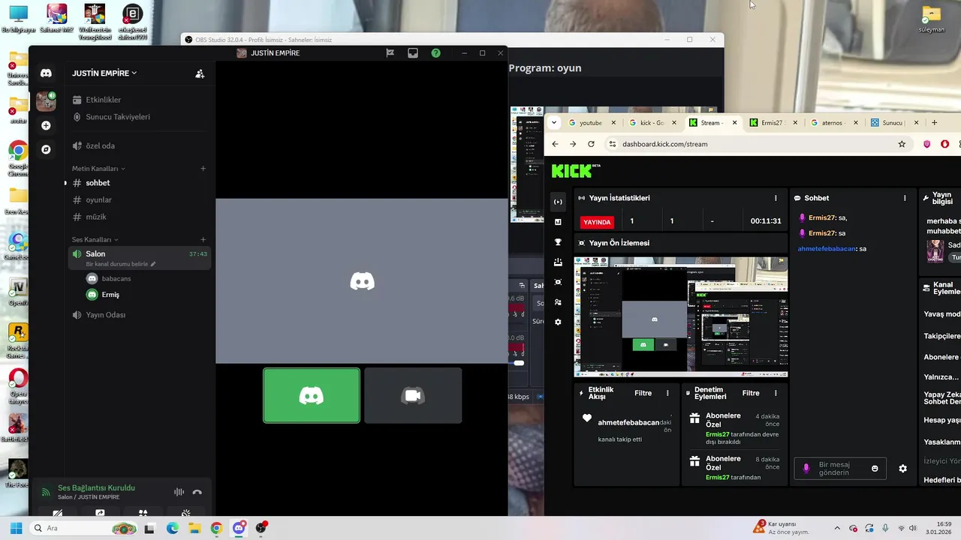
Task: Open Discord discover servers compass icon
Action: click(46, 149)
